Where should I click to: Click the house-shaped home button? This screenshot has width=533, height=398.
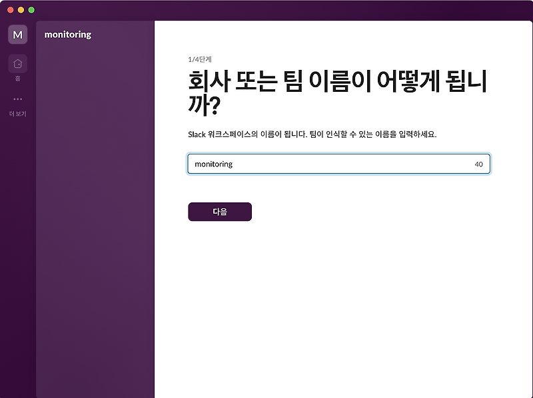point(16,64)
